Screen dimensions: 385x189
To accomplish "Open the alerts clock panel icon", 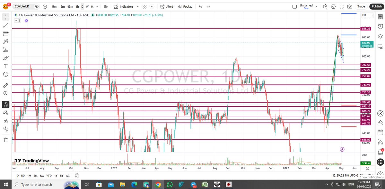I will (x=380, y=27).
